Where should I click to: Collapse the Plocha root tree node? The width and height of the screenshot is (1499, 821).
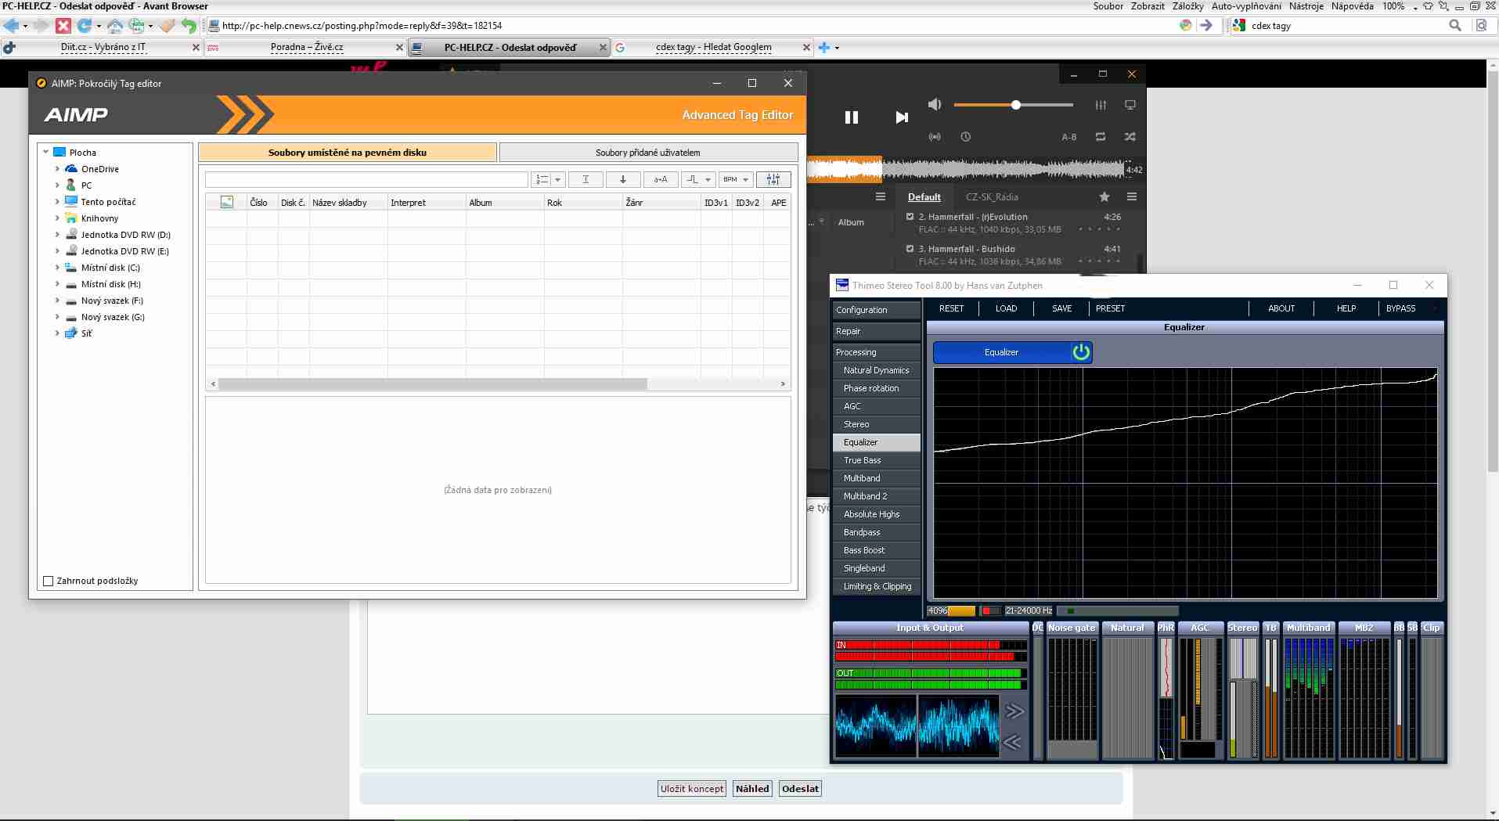pyautogui.click(x=46, y=153)
